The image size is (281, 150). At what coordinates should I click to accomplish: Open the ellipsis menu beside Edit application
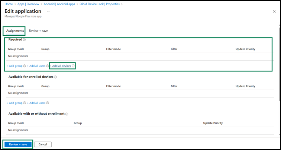point(48,11)
